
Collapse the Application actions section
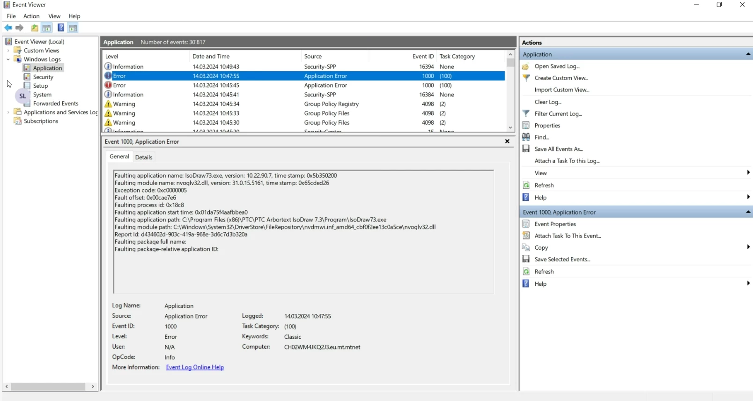pos(748,54)
